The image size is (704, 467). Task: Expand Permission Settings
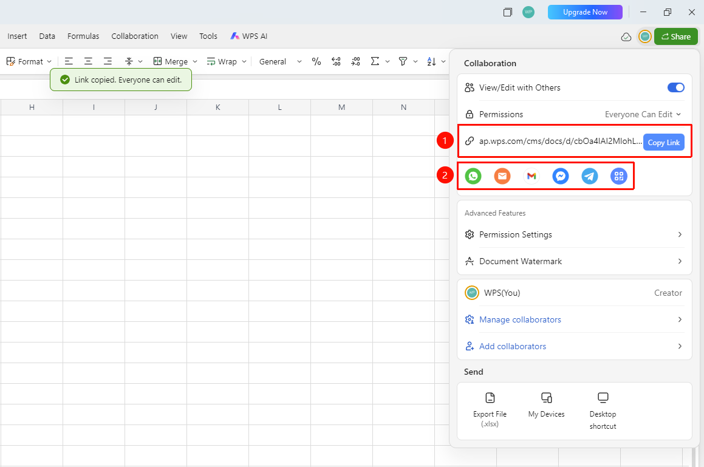pos(574,234)
